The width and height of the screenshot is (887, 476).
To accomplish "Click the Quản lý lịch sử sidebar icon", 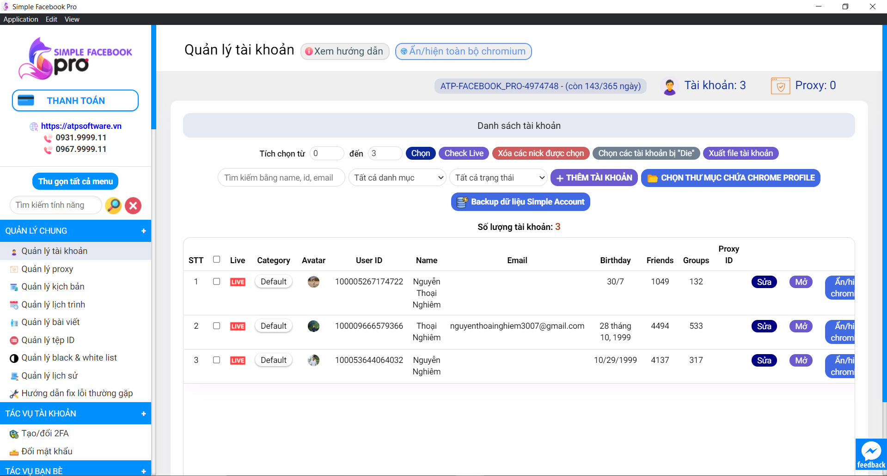I will click(x=14, y=376).
